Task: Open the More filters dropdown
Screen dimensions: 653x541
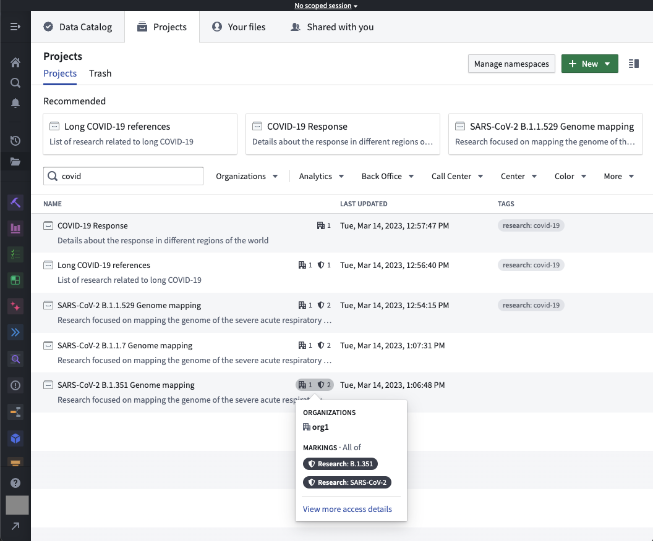Action: point(618,176)
